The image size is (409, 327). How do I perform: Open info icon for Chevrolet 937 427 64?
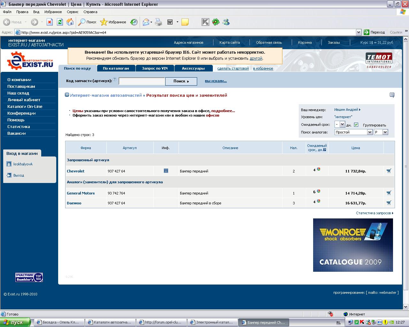tap(166, 171)
